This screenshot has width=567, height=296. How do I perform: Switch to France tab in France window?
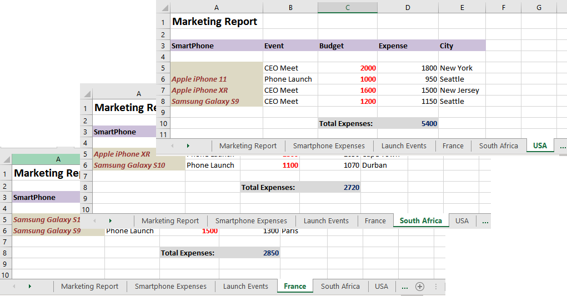pyautogui.click(x=295, y=286)
